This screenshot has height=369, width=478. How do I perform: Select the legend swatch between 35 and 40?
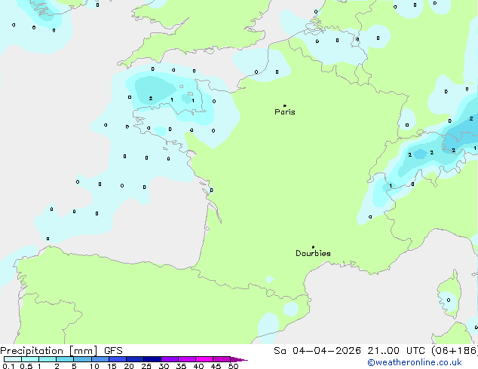tap(186, 359)
